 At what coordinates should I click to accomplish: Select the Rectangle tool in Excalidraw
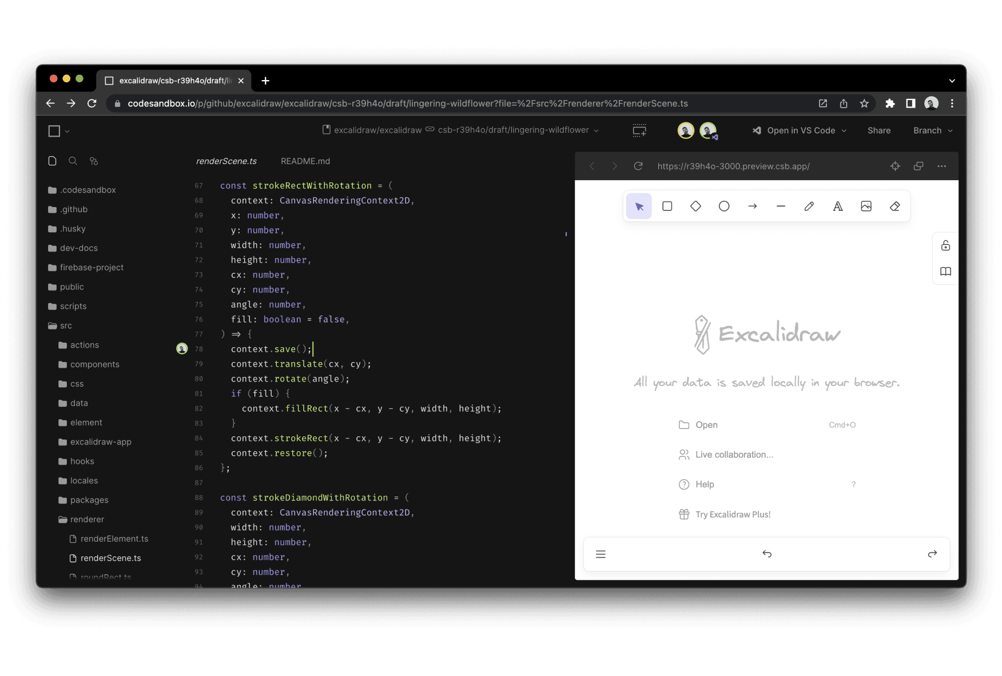667,206
